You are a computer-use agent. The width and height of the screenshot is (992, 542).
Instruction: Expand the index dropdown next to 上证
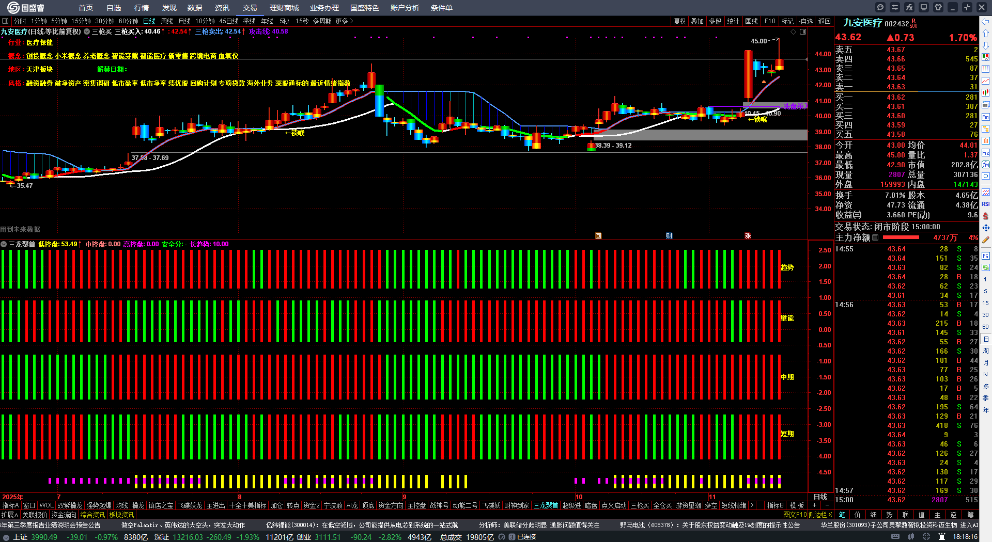[6, 537]
